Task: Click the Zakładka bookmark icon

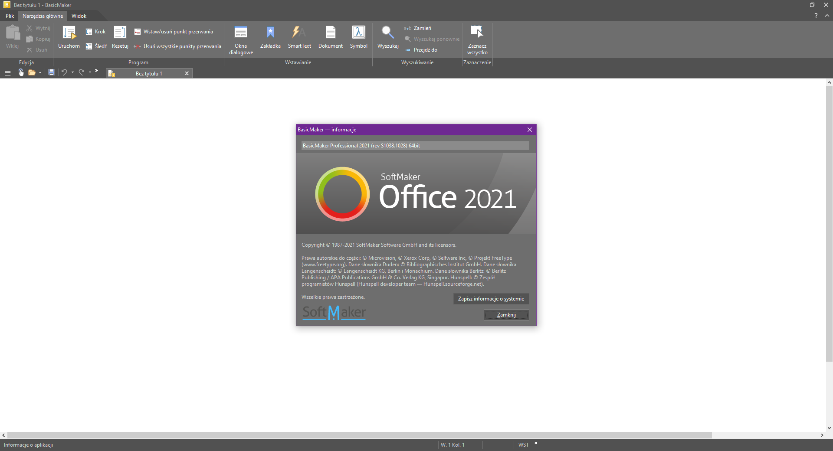Action: point(270,32)
